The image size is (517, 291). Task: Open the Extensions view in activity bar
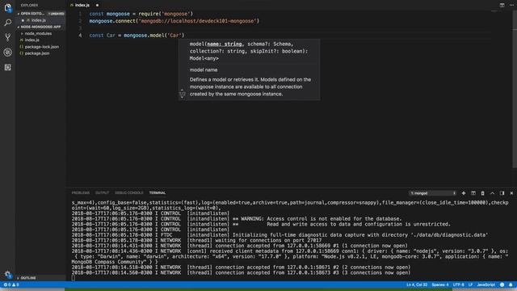tap(7, 67)
